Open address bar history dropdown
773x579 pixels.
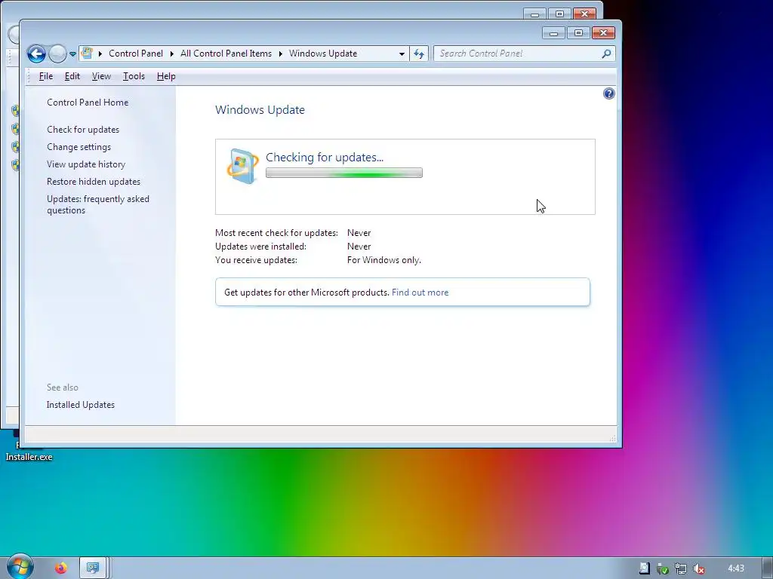tap(402, 54)
